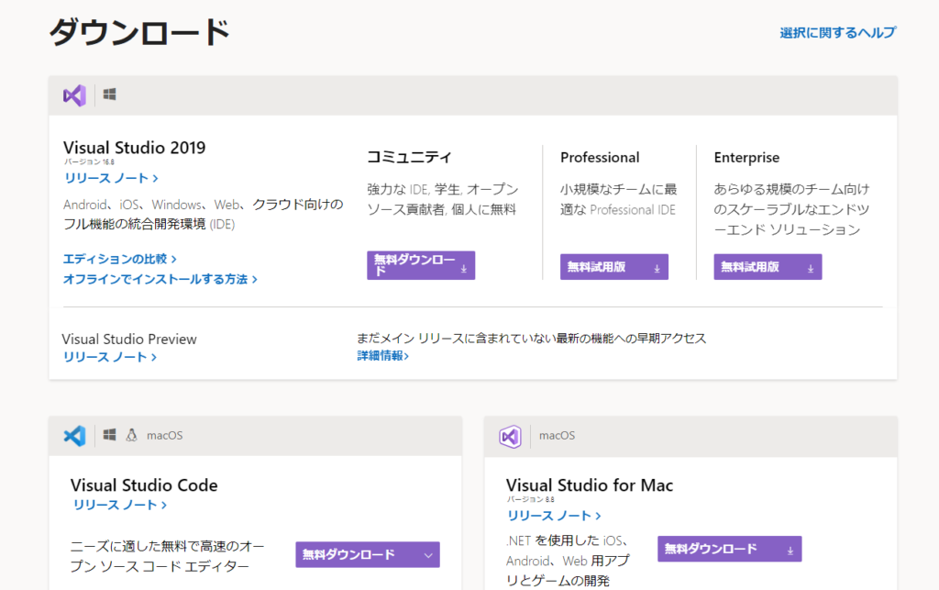
Task: Open the 選択に関するヘルプ link
Action: (838, 32)
